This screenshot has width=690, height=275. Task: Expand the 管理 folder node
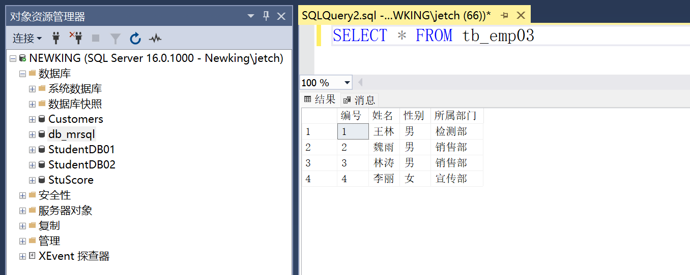pos(22,241)
